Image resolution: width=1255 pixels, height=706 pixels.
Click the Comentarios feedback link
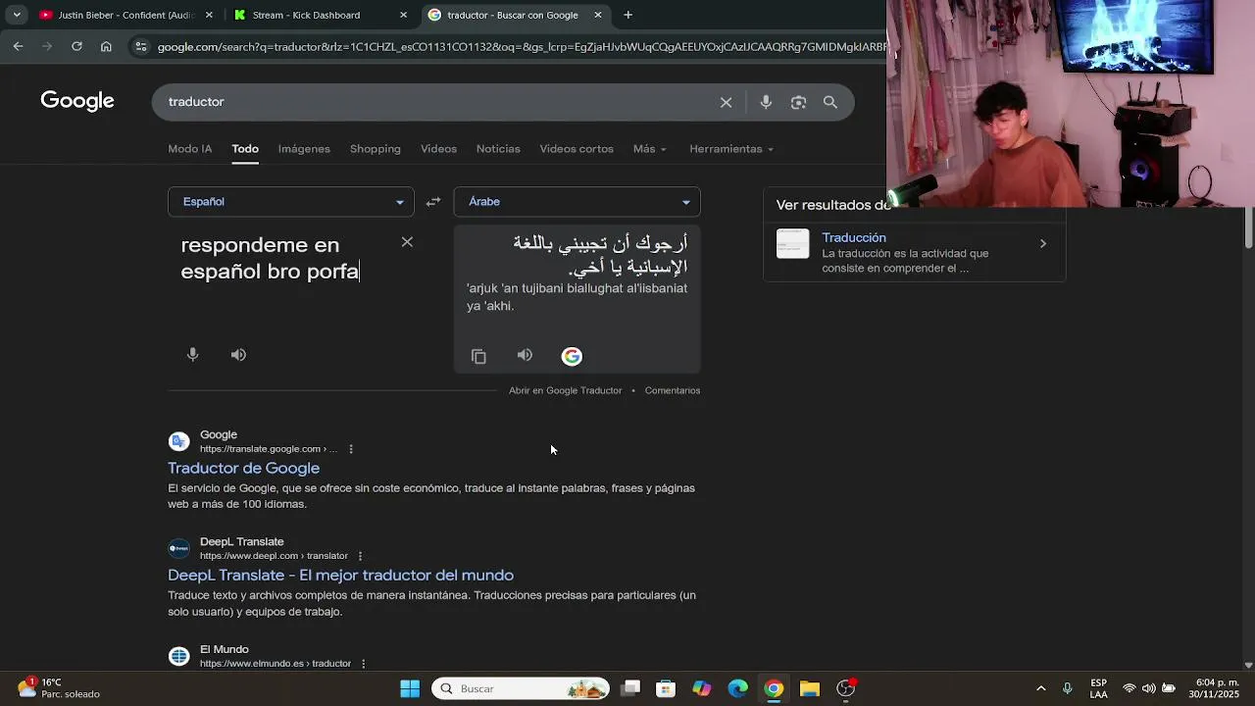[673, 390]
